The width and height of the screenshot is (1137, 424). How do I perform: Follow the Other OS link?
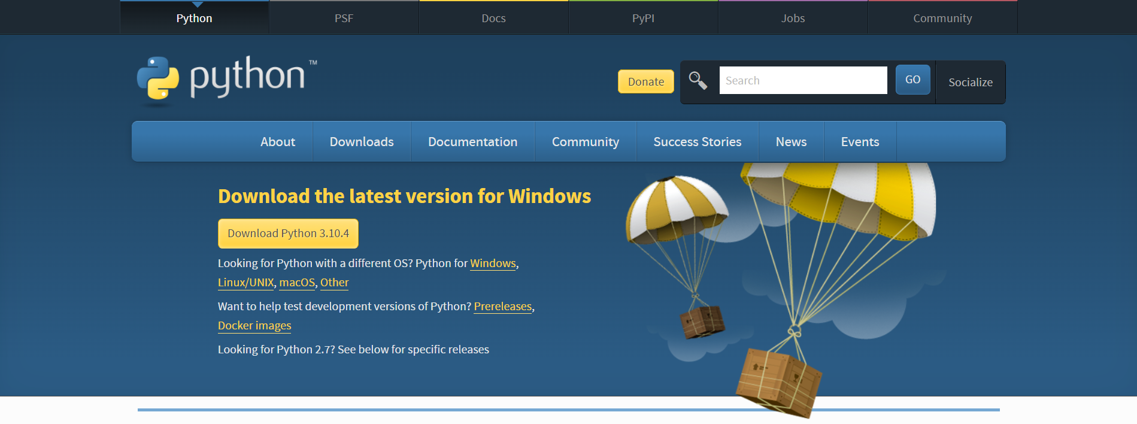coord(334,283)
